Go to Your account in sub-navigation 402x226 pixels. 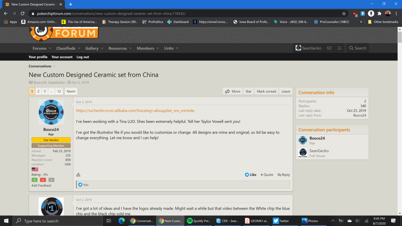[x=62, y=57]
